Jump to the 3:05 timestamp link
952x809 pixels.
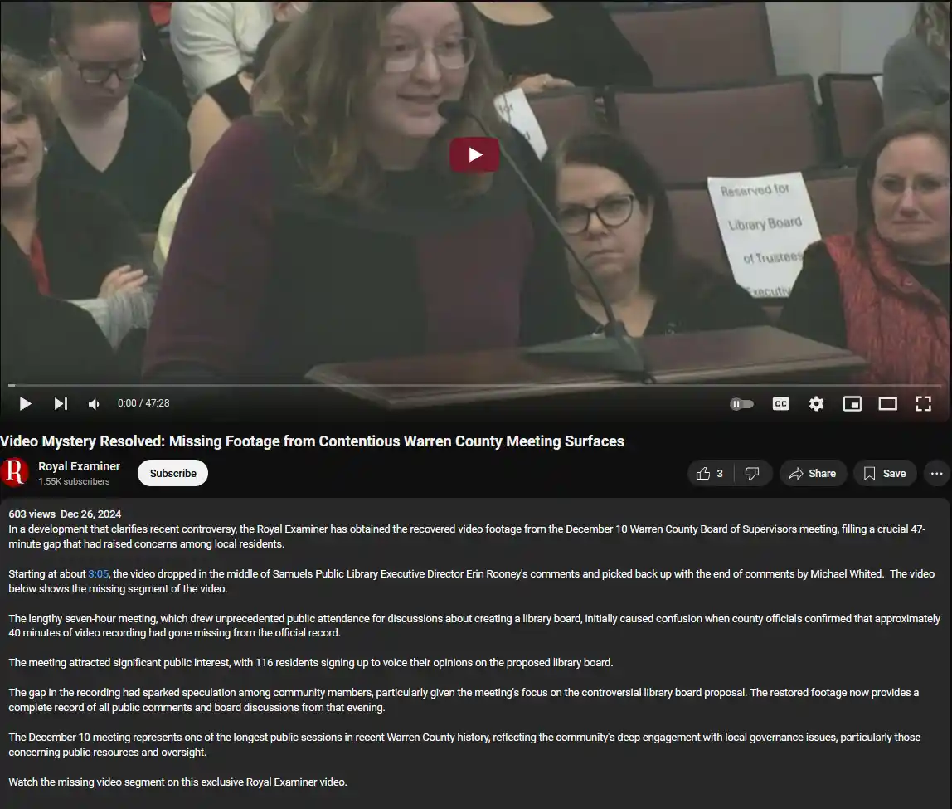[x=99, y=574]
